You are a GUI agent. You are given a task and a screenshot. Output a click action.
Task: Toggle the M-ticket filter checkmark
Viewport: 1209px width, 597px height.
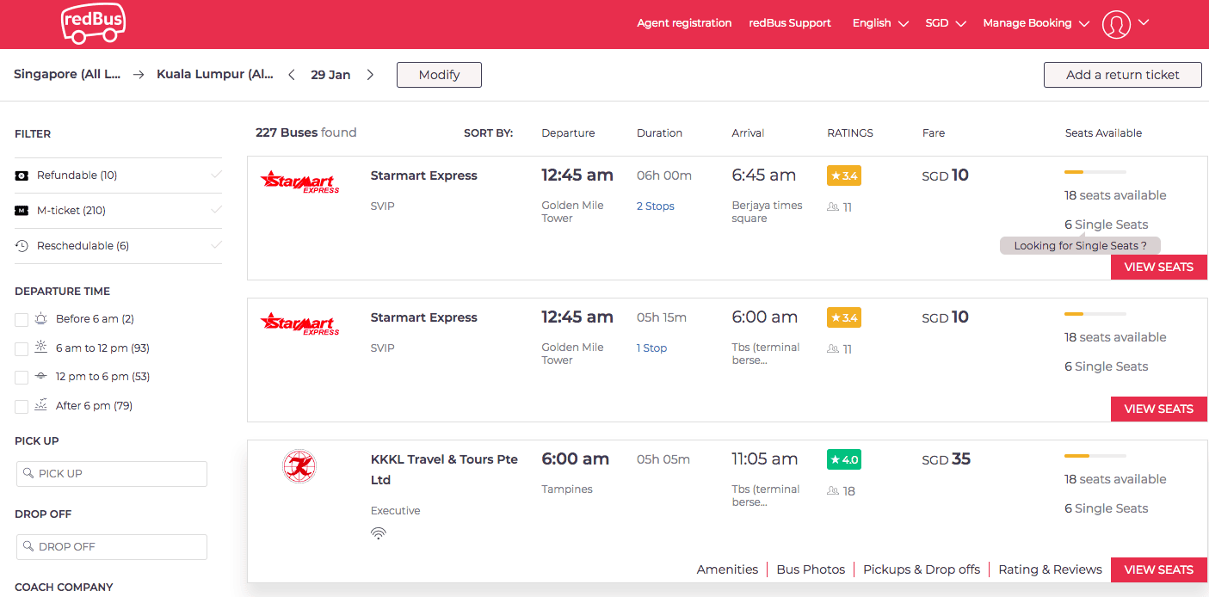(216, 211)
